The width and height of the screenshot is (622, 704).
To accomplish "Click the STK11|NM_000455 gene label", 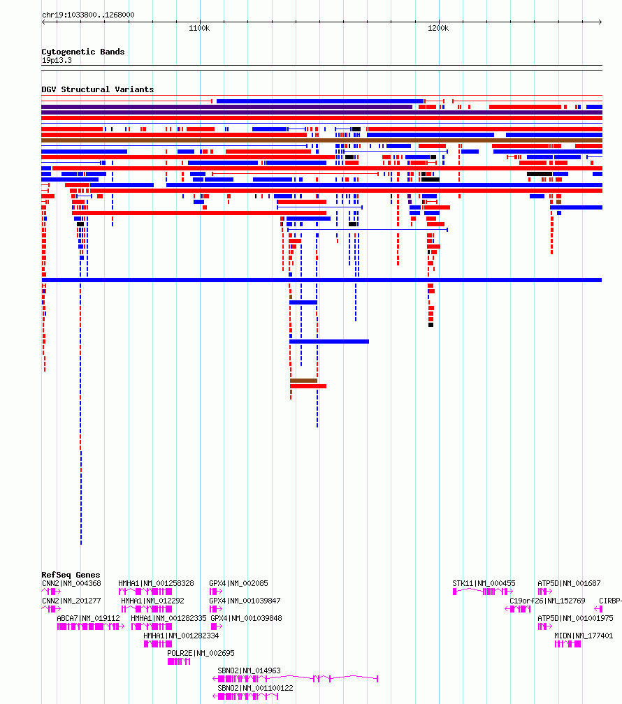I will tap(484, 583).
